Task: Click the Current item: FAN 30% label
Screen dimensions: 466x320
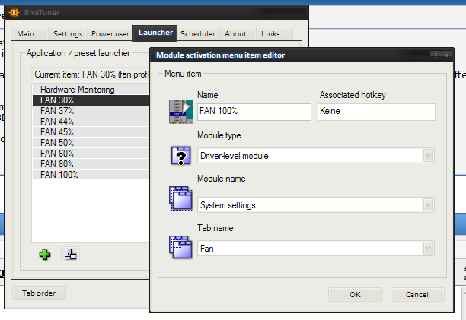Action: [x=91, y=74]
